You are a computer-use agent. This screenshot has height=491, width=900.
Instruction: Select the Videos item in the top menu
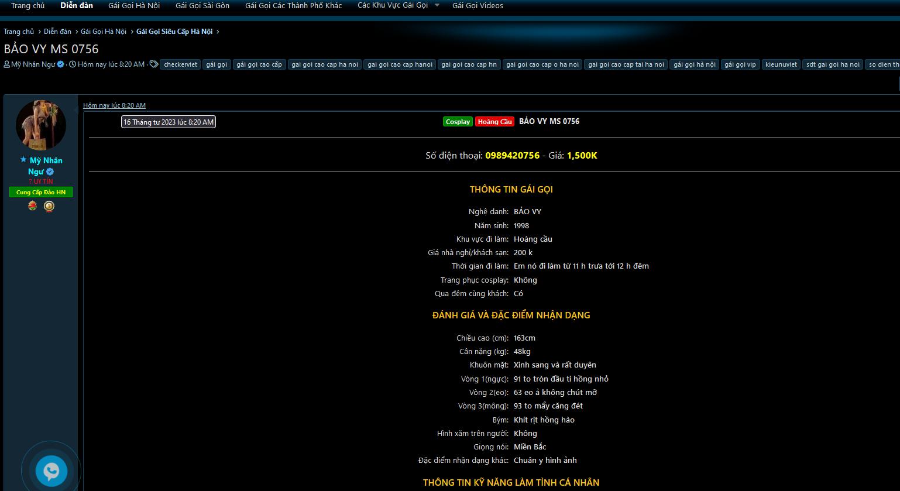pos(478,5)
